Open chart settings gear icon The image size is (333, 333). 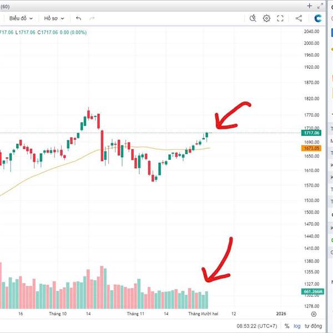(x=266, y=18)
